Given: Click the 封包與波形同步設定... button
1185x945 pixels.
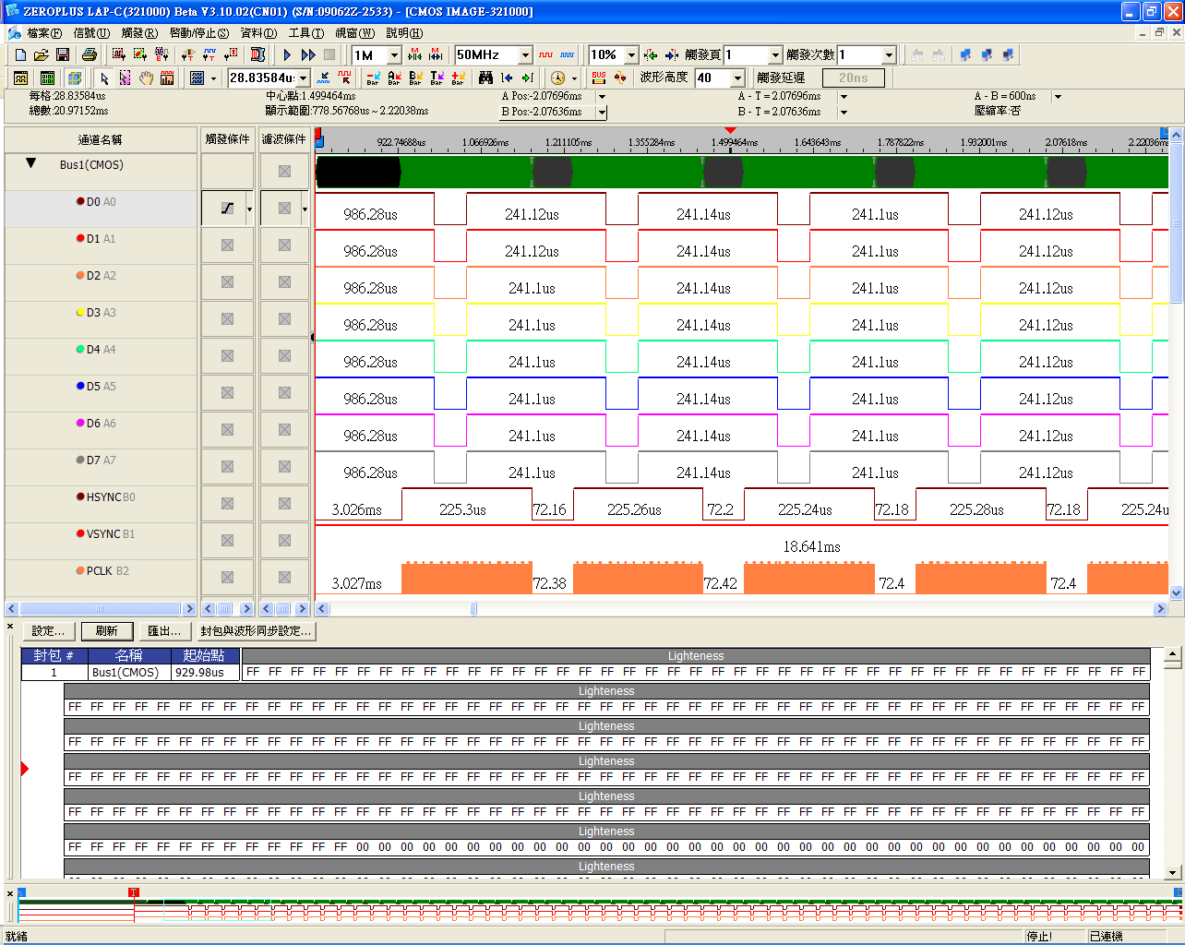Looking at the screenshot, I should pos(256,631).
